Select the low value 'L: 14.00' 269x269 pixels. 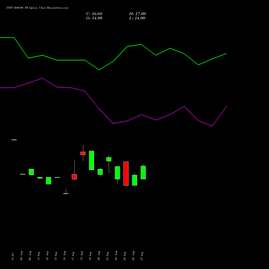pos(137,18)
